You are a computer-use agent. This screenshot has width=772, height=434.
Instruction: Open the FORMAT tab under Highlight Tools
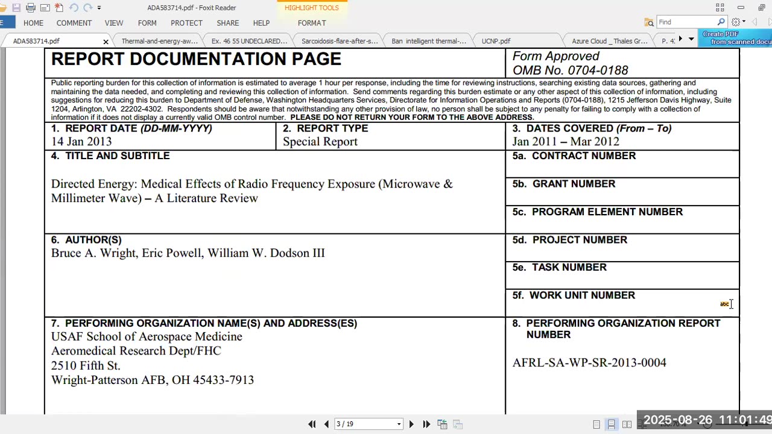[x=312, y=23]
